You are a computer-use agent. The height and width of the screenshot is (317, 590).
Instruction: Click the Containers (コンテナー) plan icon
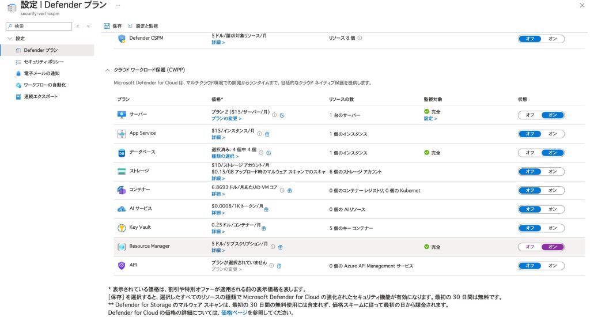122,190
